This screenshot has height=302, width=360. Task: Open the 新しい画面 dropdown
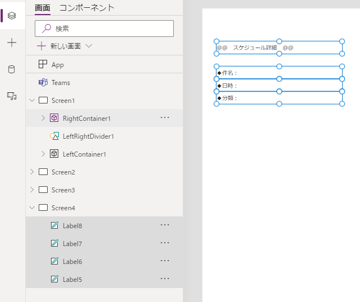point(89,46)
